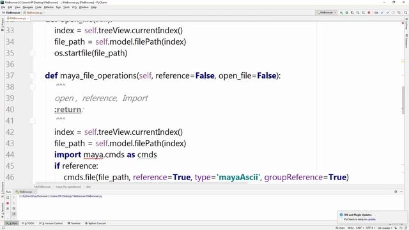Viewport: 409px width, 230px height.
Task: Hide the Run panel with minimize icon
Action: coord(401,192)
